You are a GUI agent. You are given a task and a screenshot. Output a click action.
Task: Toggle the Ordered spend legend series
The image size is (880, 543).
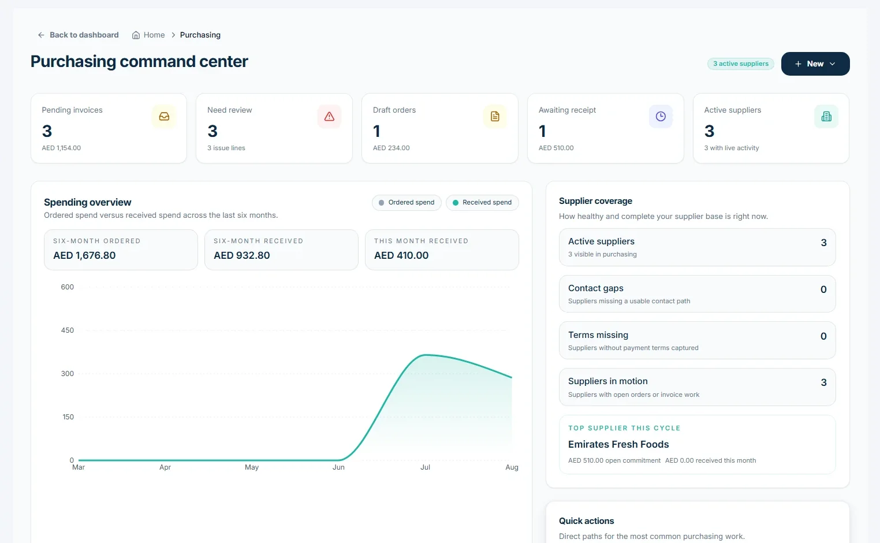[x=407, y=203]
